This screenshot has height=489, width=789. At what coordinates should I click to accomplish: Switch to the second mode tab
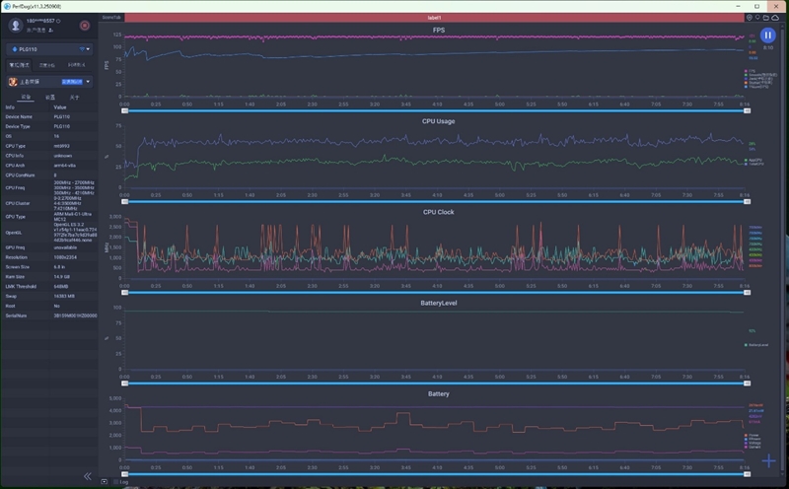[47, 65]
